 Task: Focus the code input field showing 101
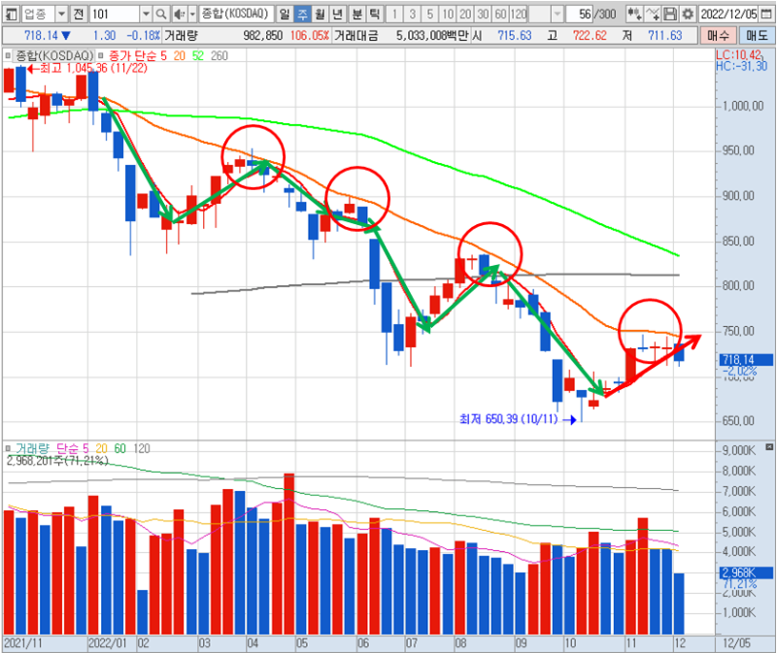(x=115, y=14)
